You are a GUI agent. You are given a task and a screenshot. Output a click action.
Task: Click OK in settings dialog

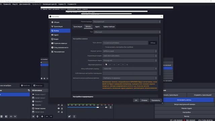click(136, 100)
